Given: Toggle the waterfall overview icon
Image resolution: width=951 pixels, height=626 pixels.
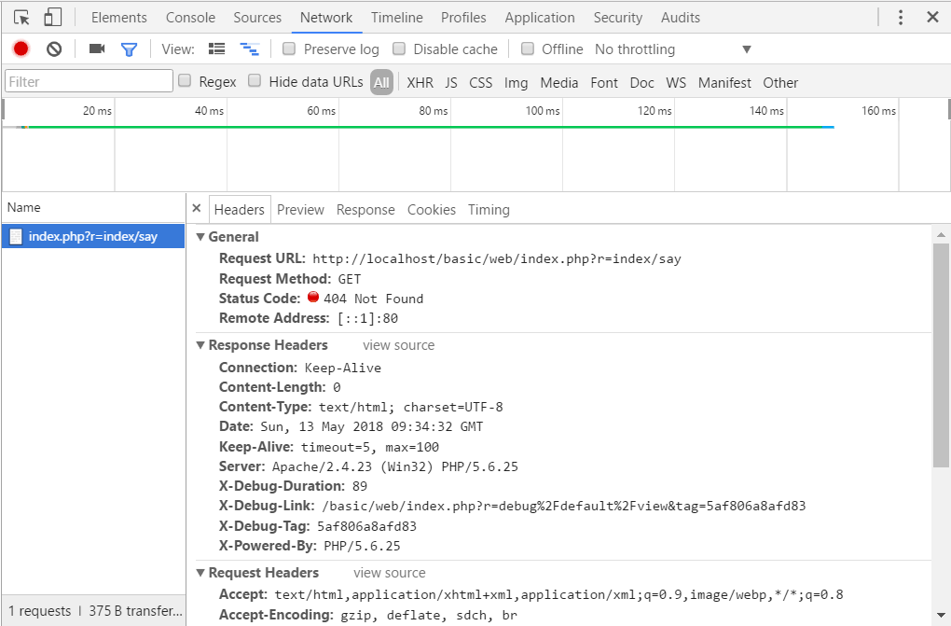Looking at the screenshot, I should (x=249, y=49).
